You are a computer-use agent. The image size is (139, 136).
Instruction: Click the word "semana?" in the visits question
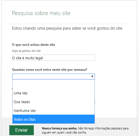point(80,70)
